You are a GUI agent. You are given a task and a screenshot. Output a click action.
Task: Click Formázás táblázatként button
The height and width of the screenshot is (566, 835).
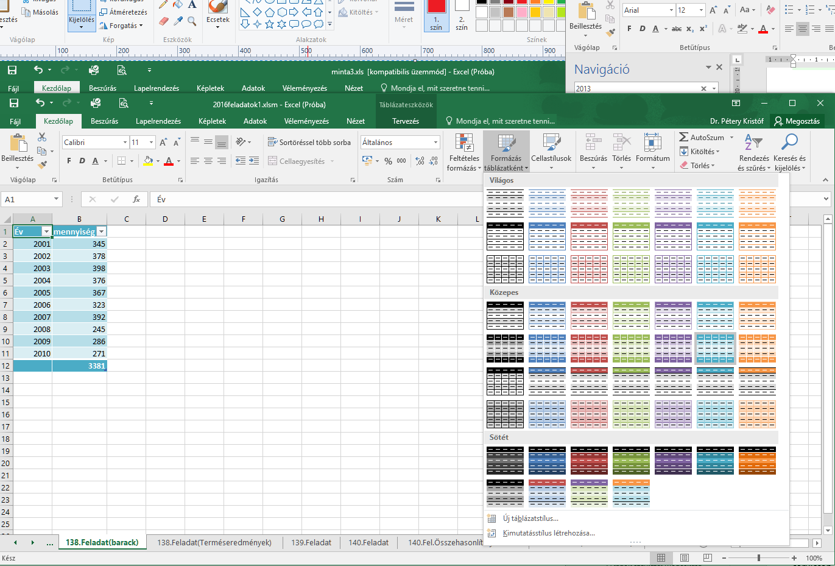[506, 152]
